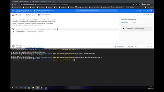Viewport: 164px width, 92px height.
Task: Open the project selector dropdown
Action: (44, 11)
